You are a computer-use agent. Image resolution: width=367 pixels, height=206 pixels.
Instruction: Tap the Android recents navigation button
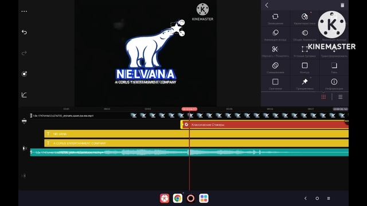tap(329, 199)
